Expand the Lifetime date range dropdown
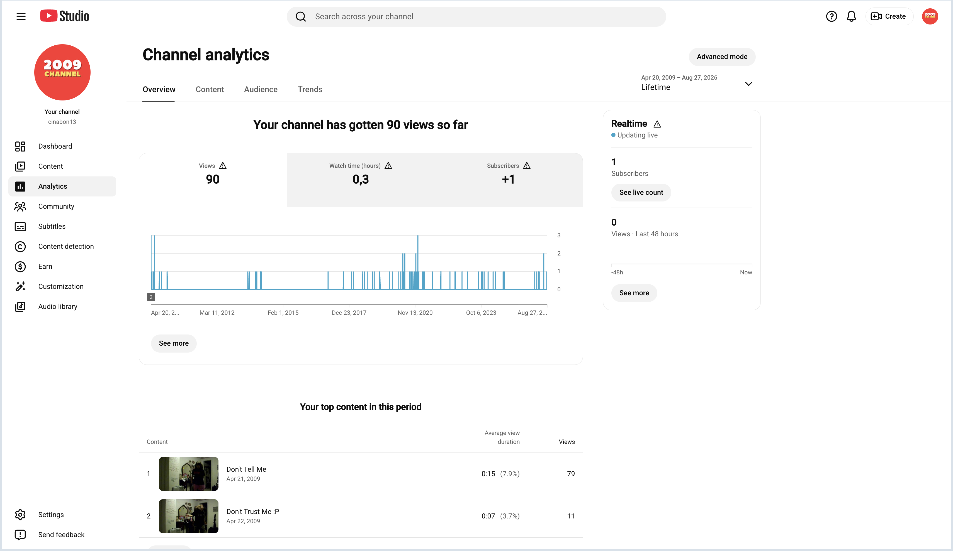This screenshot has width=953, height=551. pos(697,83)
